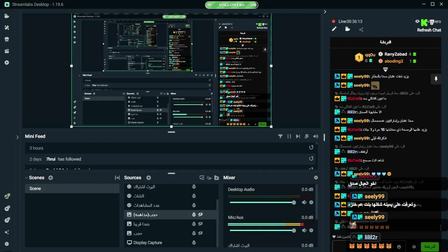The height and width of the screenshot is (252, 448).
Task: Open Settings gear at bottom of sidebar
Action: pos(7,244)
